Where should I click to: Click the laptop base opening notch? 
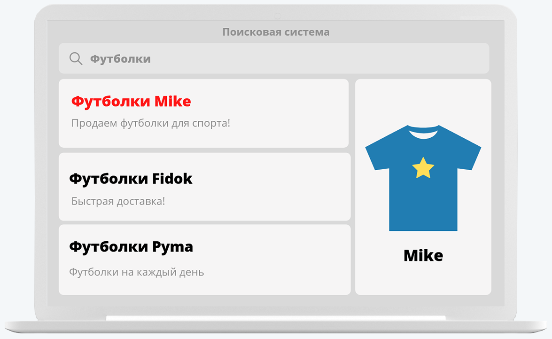tap(276, 318)
